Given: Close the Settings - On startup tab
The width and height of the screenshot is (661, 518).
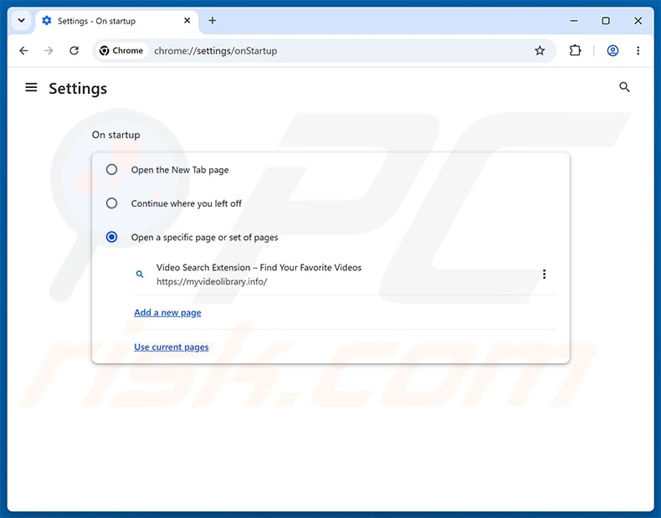Looking at the screenshot, I should [187, 21].
